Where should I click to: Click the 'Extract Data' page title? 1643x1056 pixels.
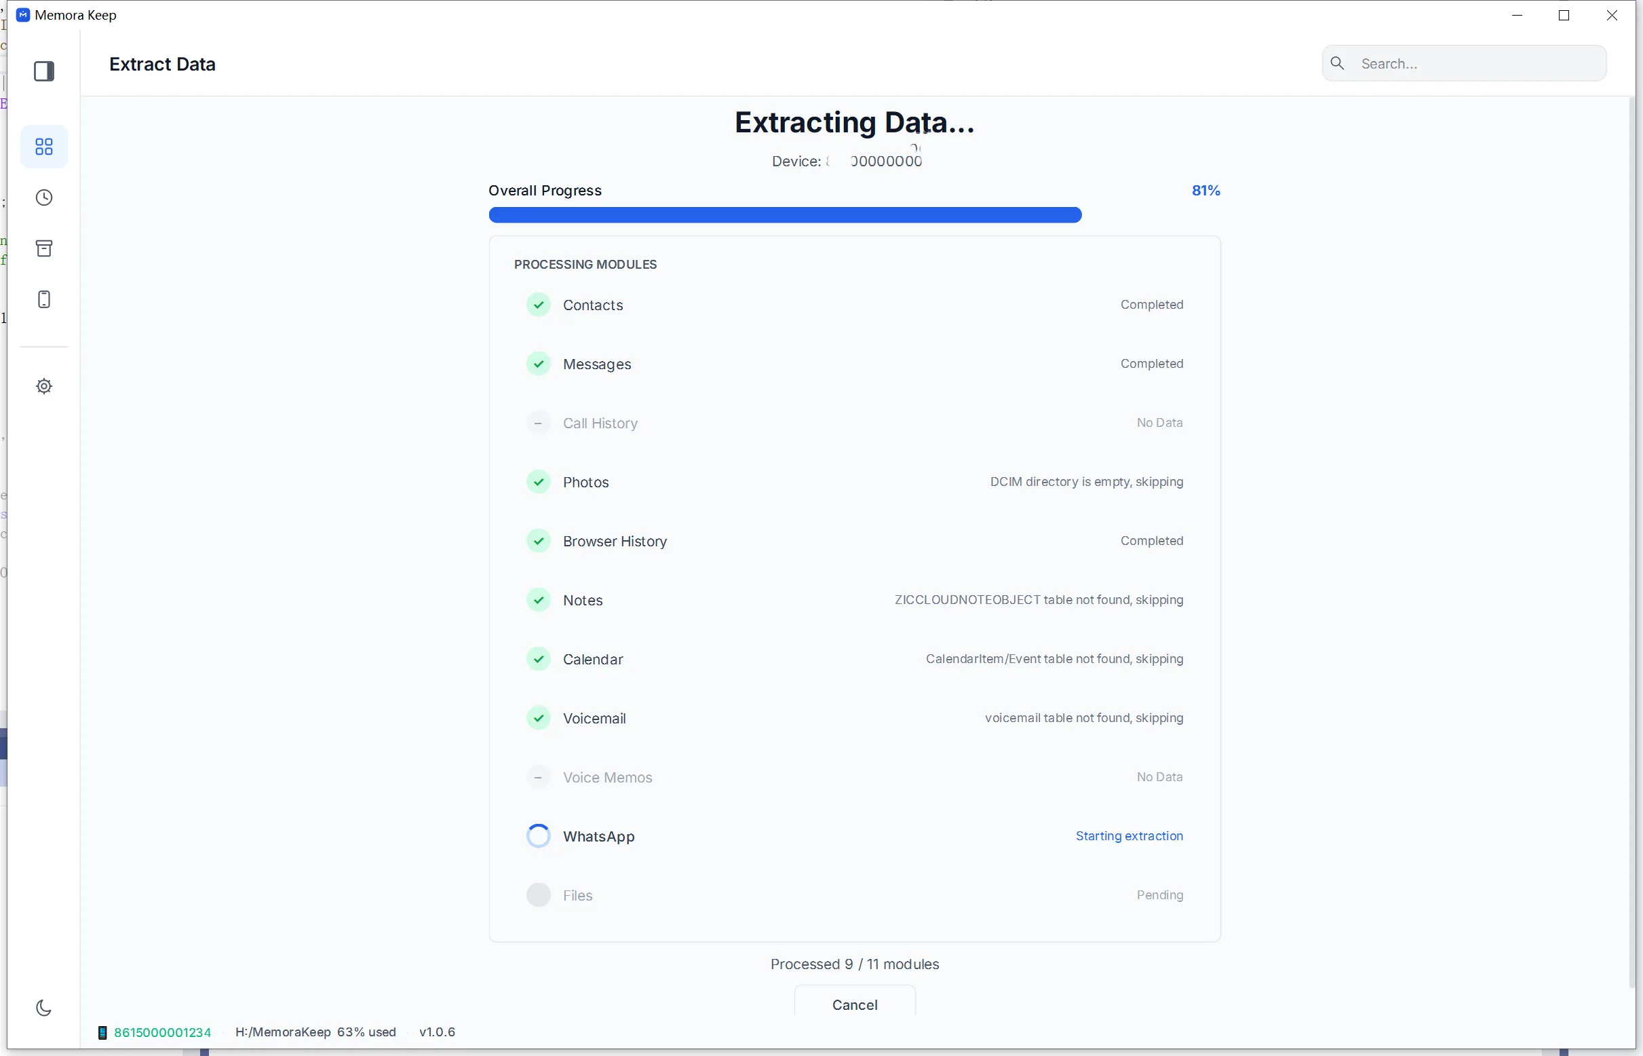coord(162,64)
